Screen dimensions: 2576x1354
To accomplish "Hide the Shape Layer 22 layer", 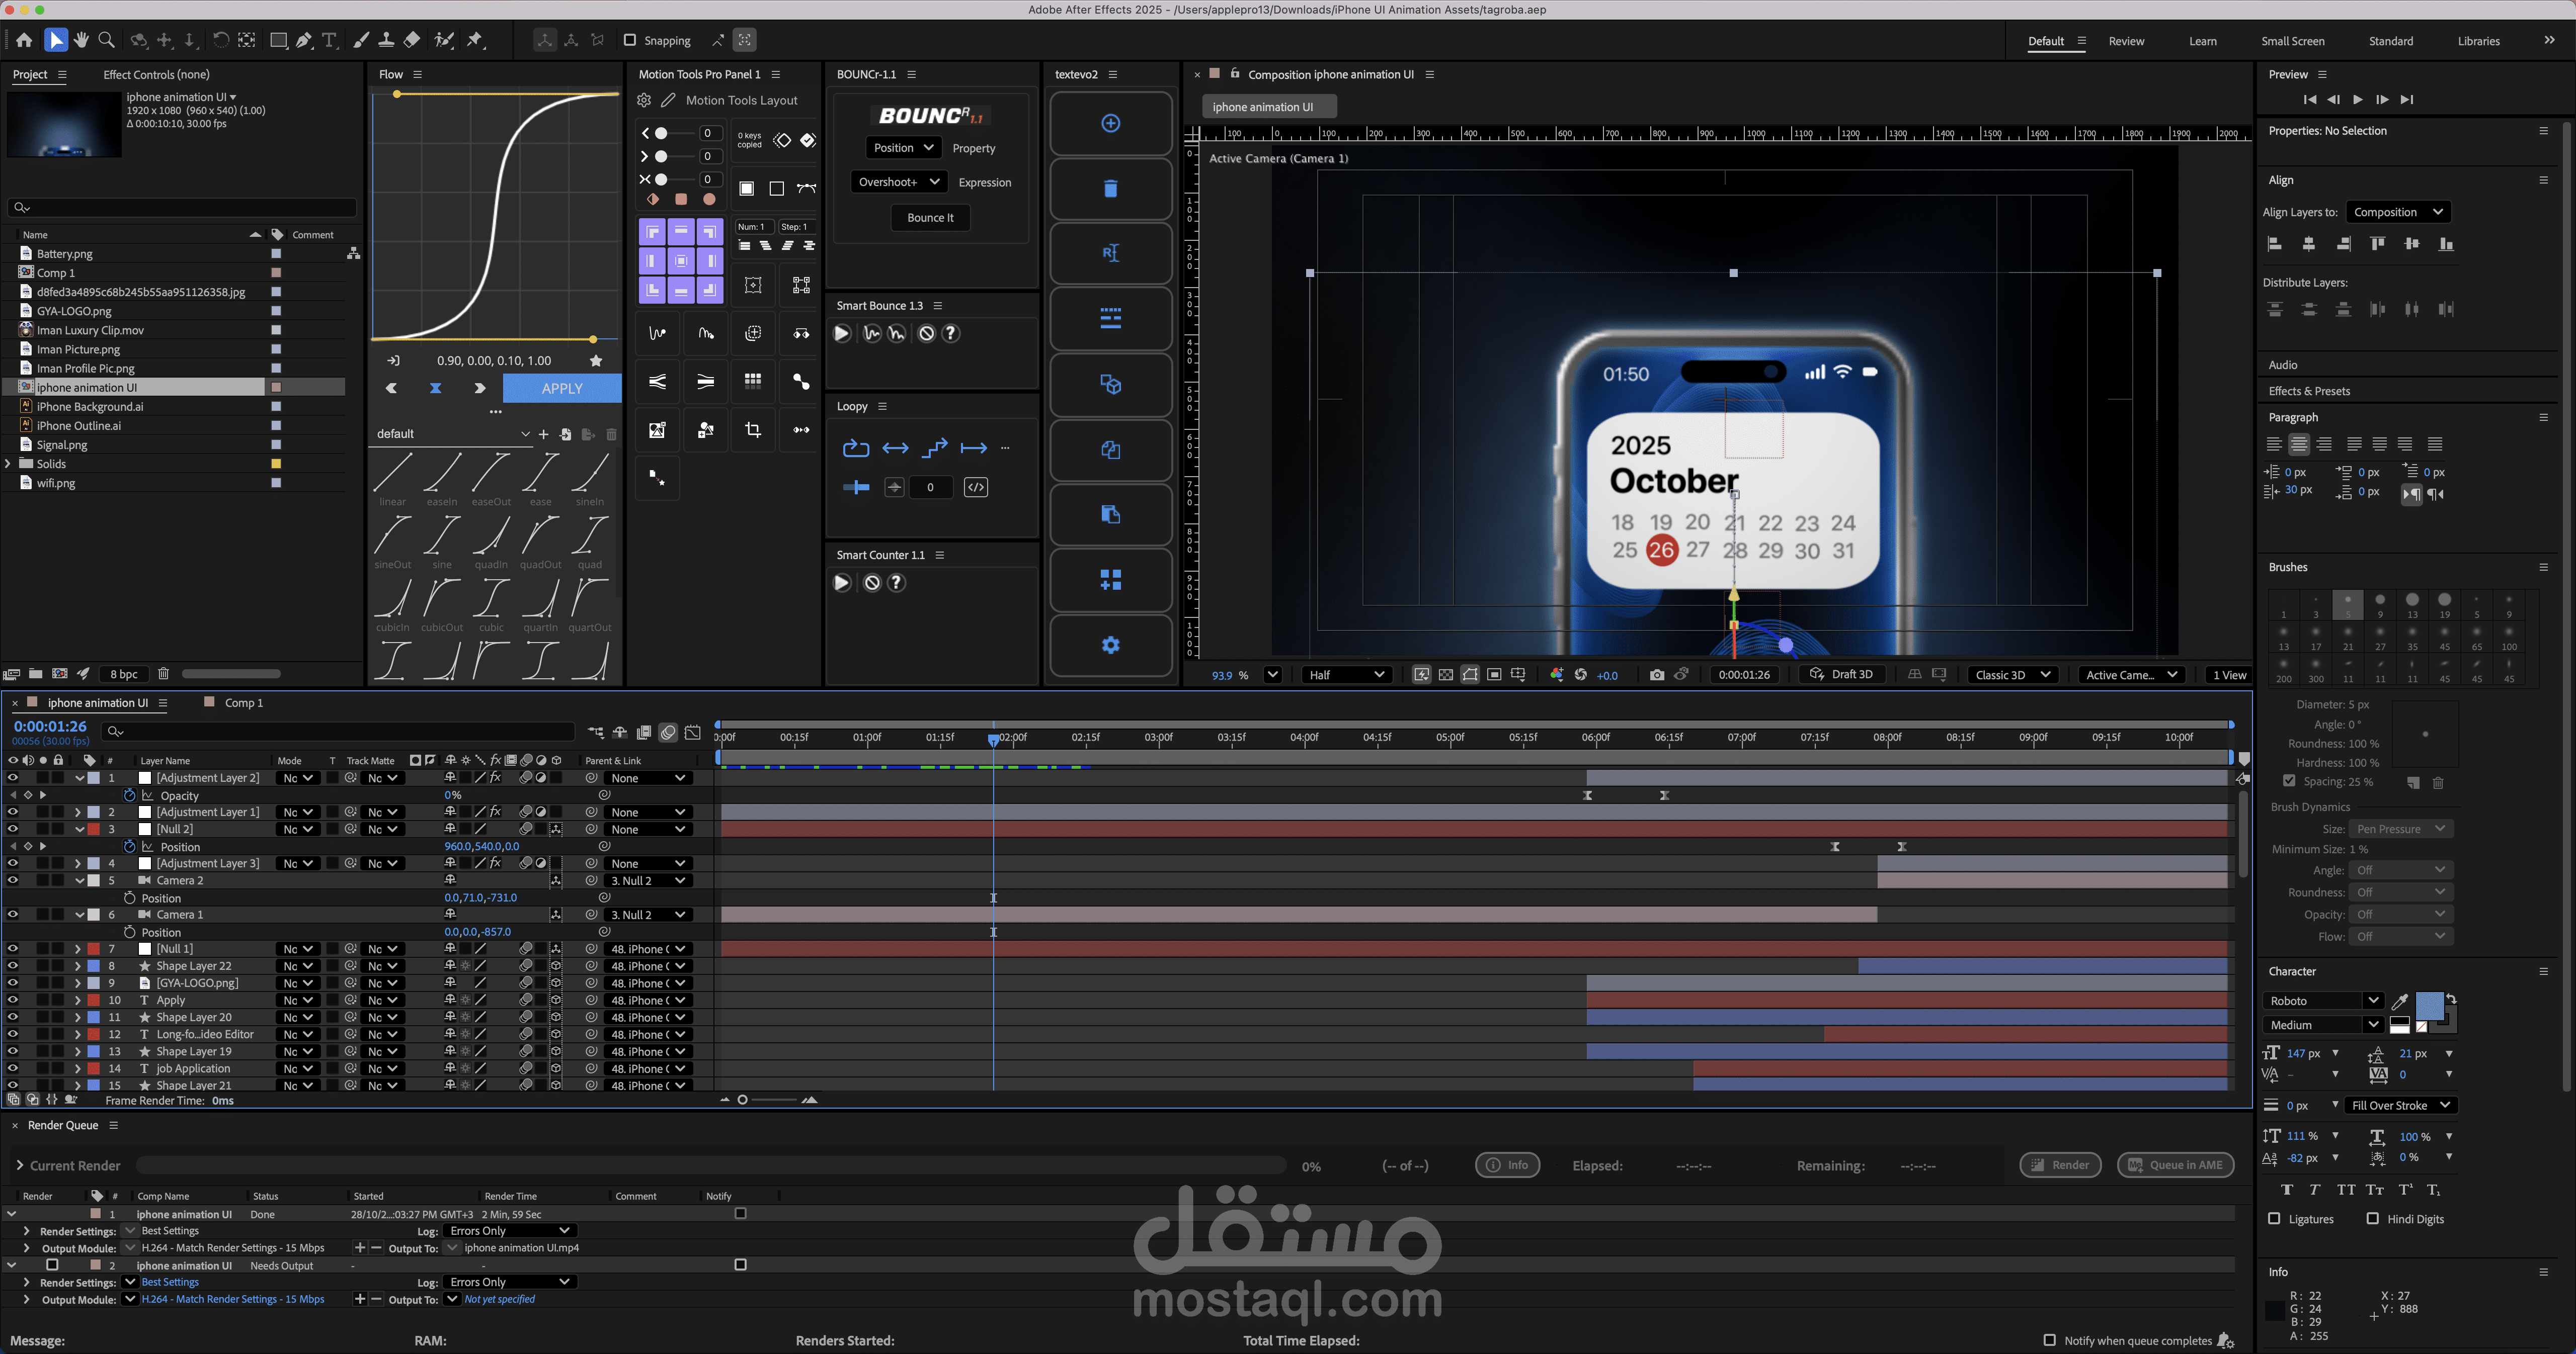I will coord(13,966).
